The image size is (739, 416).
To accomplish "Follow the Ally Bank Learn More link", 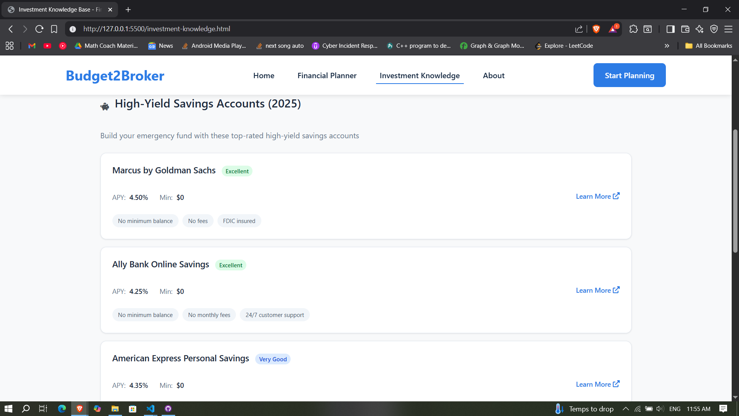I will pyautogui.click(x=597, y=290).
